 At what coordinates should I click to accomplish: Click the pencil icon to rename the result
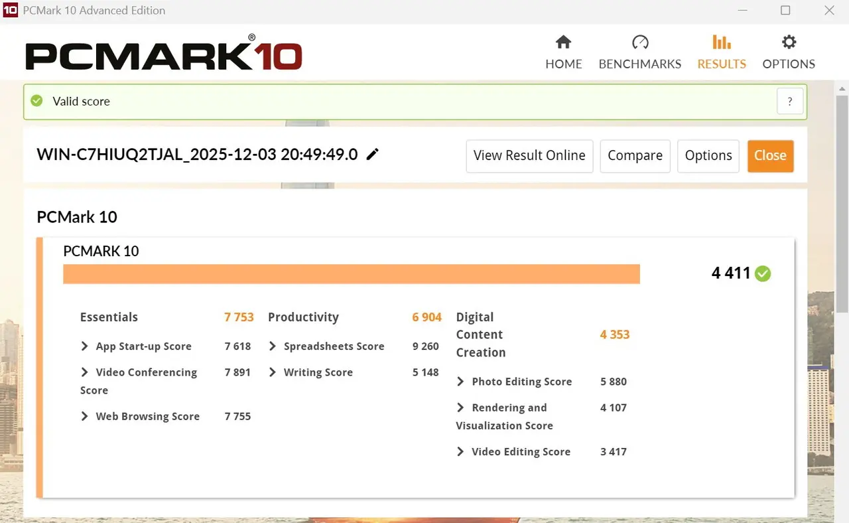pos(372,153)
